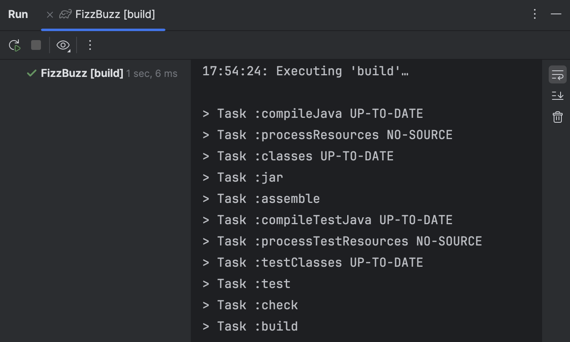Screen dimensions: 570x342
Task: Select the green checkmark success icon
Action: 32,73
